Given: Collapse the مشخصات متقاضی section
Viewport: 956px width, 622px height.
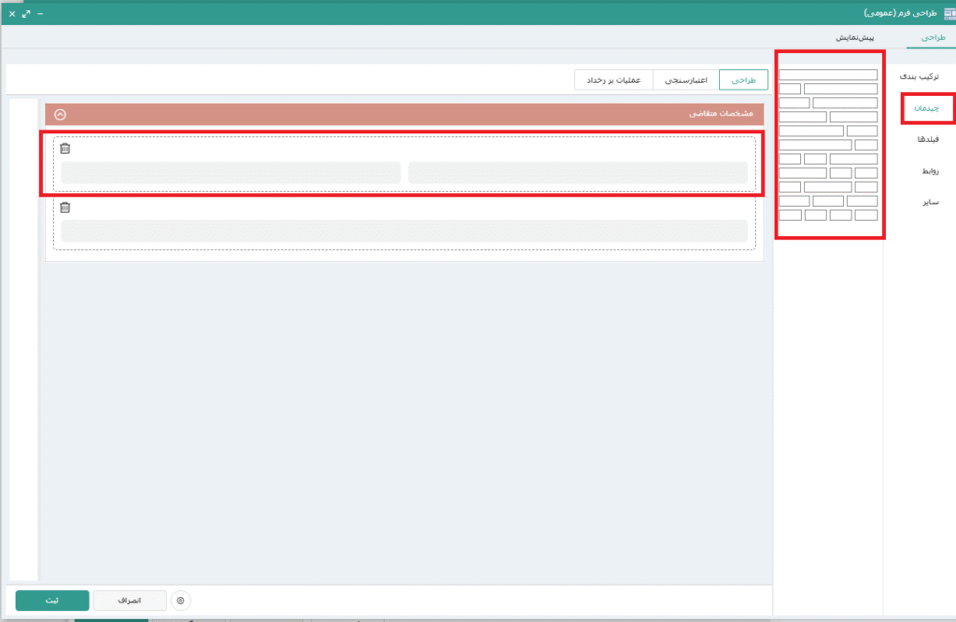Looking at the screenshot, I should (61, 114).
